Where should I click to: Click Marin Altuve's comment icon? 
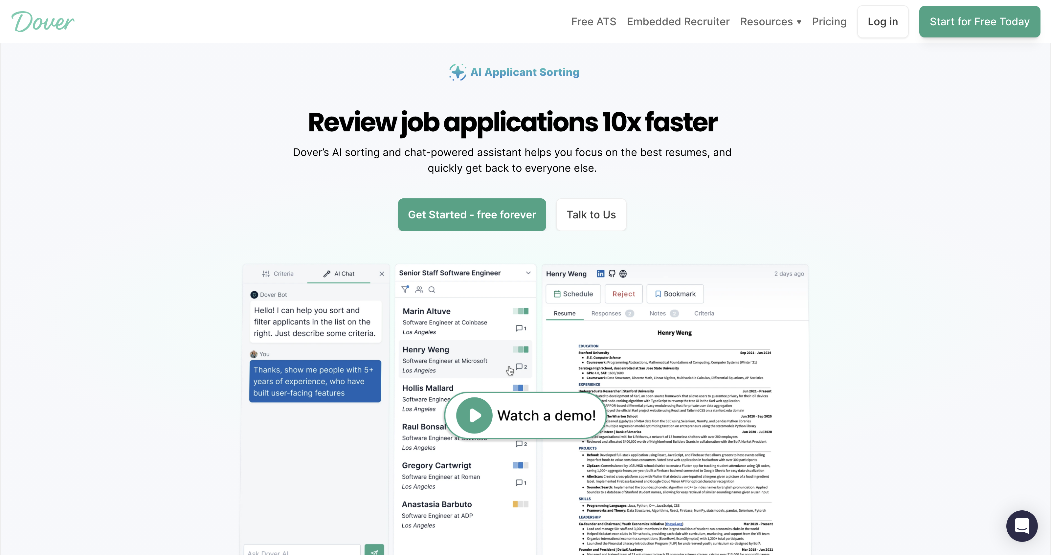tap(519, 328)
